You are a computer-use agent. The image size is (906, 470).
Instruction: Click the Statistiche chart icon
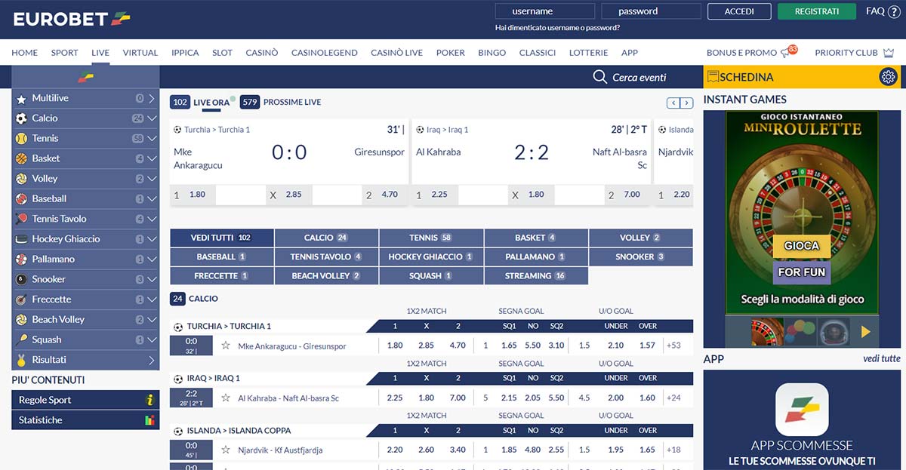(149, 420)
